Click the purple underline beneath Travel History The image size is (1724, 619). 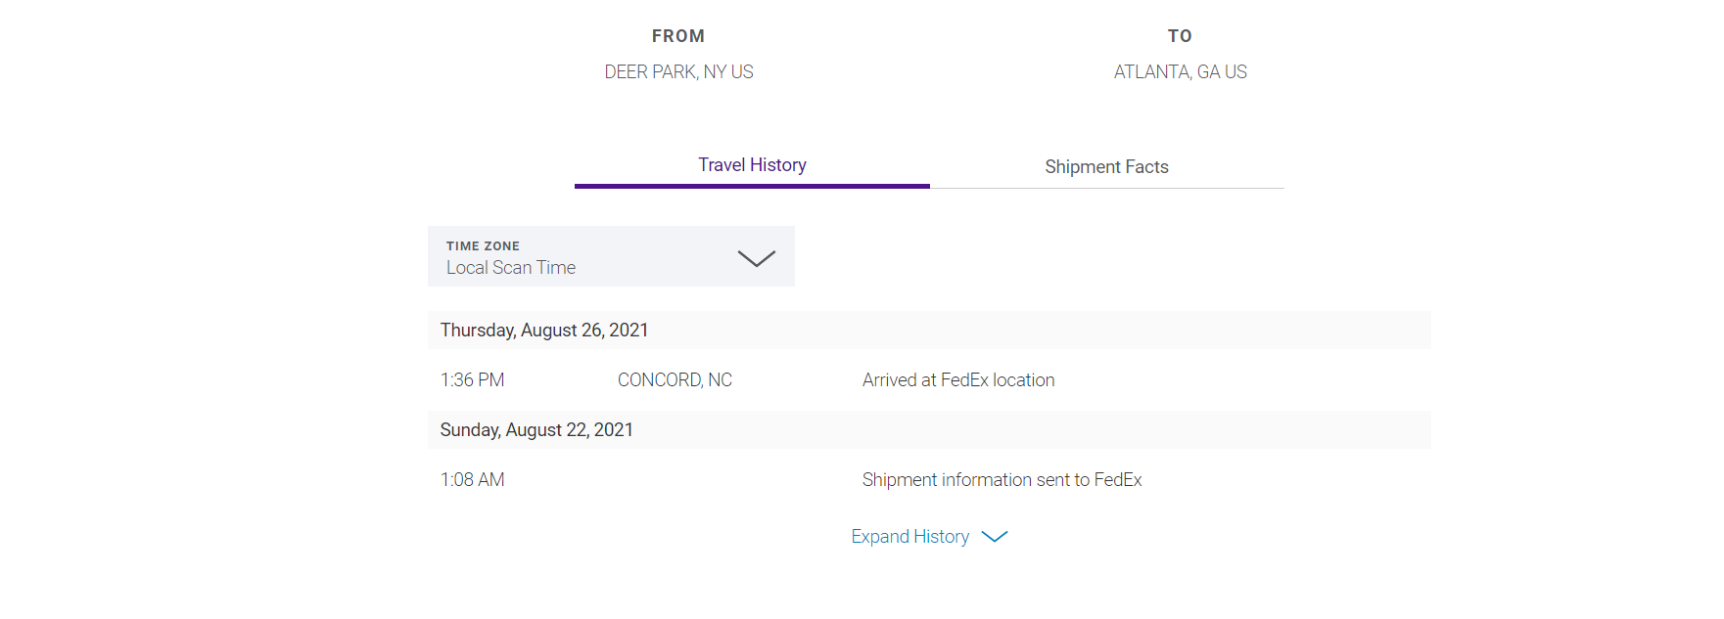pos(752,186)
